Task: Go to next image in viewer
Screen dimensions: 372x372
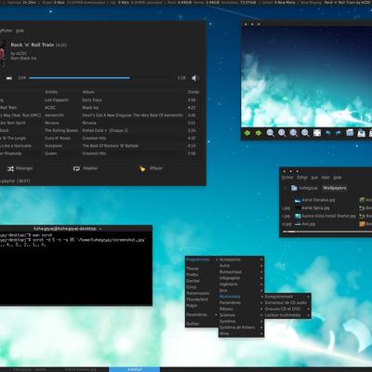Action: click(259, 133)
